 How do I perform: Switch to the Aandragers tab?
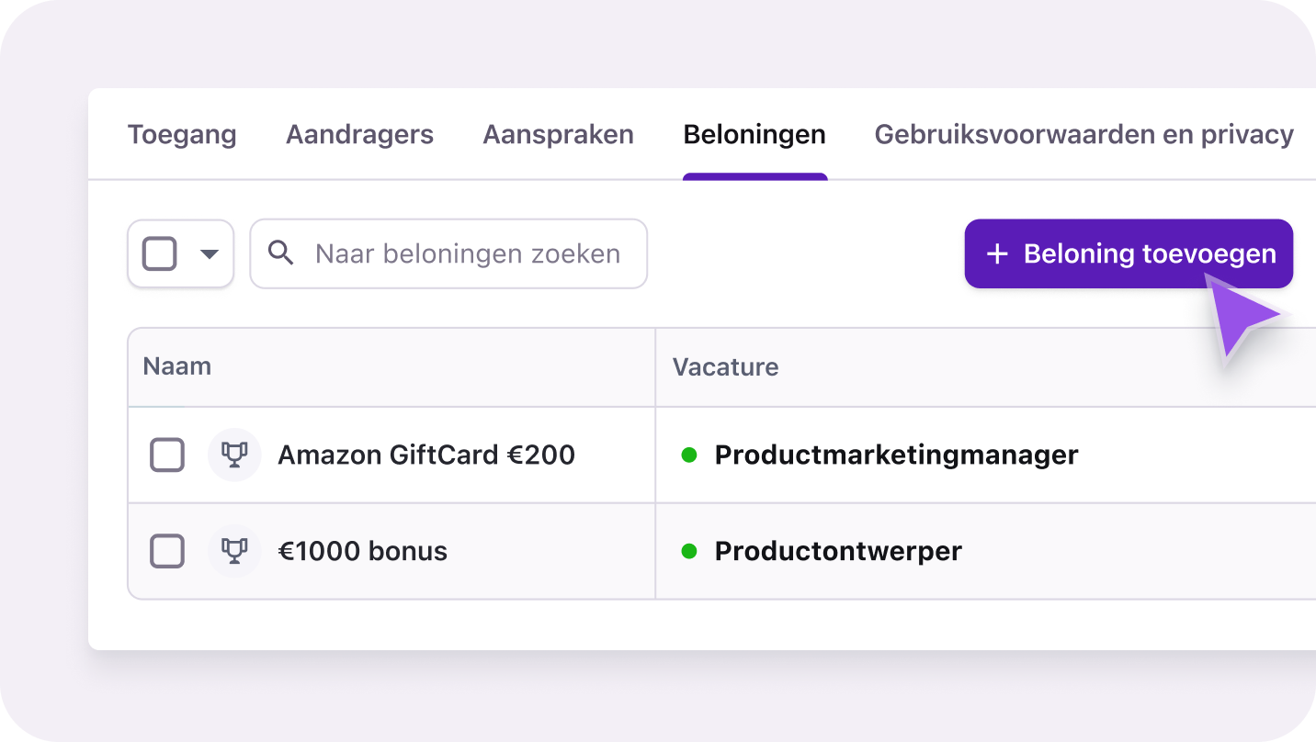click(x=359, y=134)
